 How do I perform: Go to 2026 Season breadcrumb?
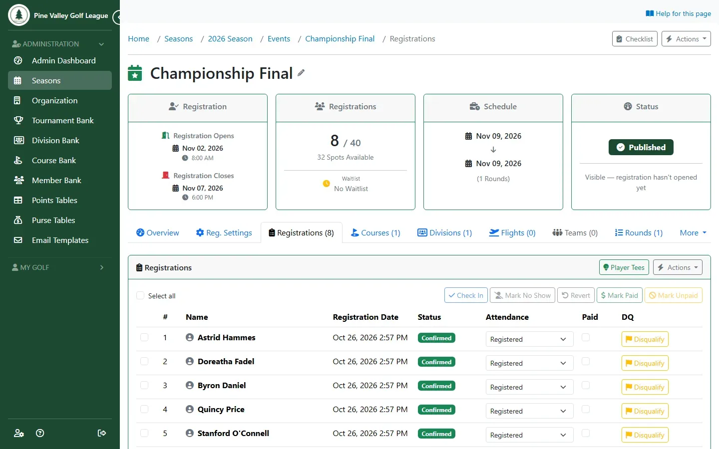pyautogui.click(x=230, y=39)
